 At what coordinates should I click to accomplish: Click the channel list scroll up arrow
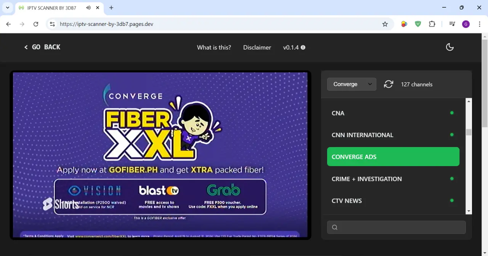click(x=469, y=101)
